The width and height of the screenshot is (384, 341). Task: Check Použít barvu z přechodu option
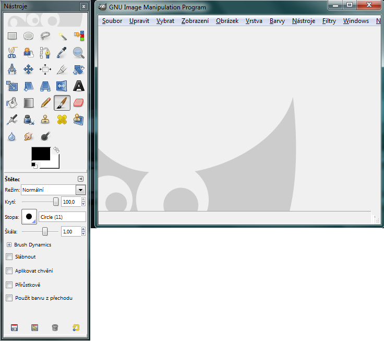click(9, 298)
